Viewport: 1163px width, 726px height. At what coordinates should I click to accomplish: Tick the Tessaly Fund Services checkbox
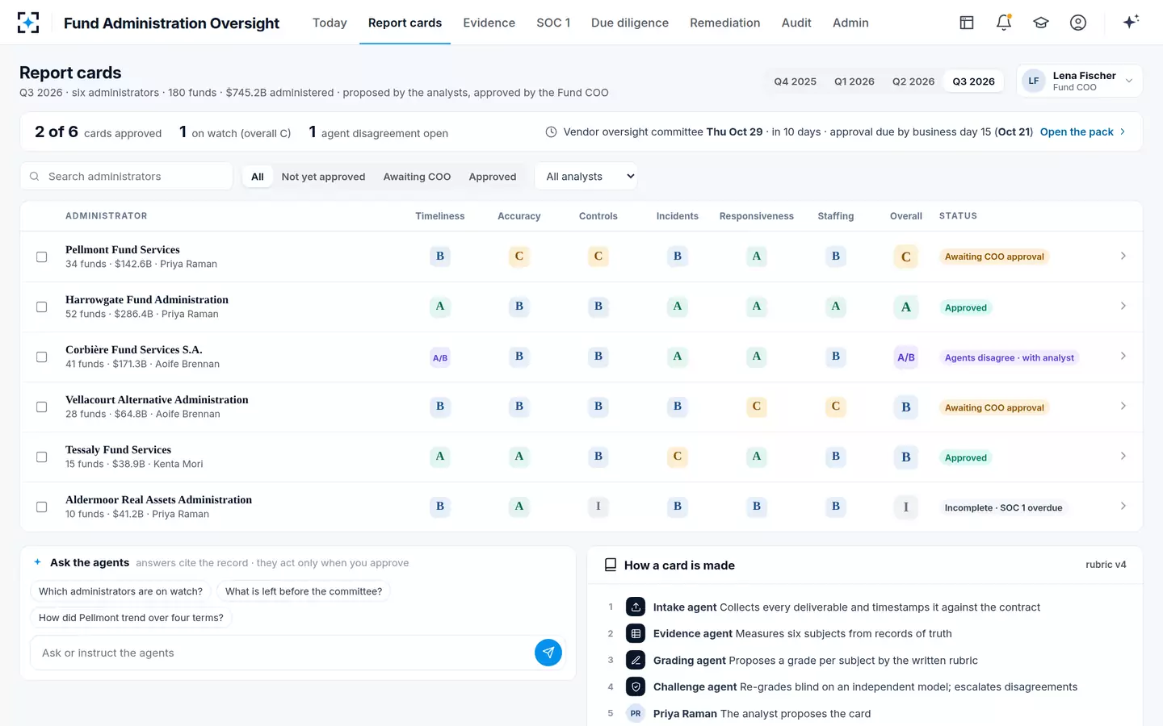coord(41,457)
